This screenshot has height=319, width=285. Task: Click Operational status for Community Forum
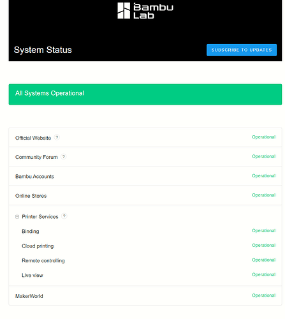click(x=264, y=156)
